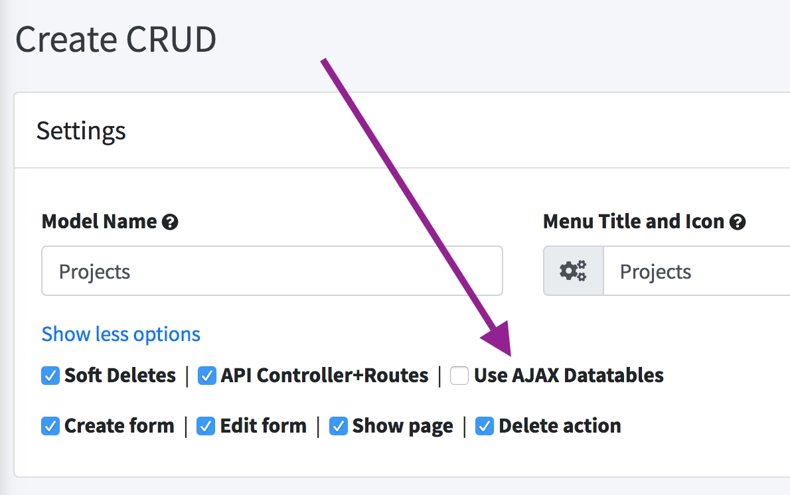Uncheck the Delete action checkbox
The height and width of the screenshot is (495, 790).
point(485,426)
